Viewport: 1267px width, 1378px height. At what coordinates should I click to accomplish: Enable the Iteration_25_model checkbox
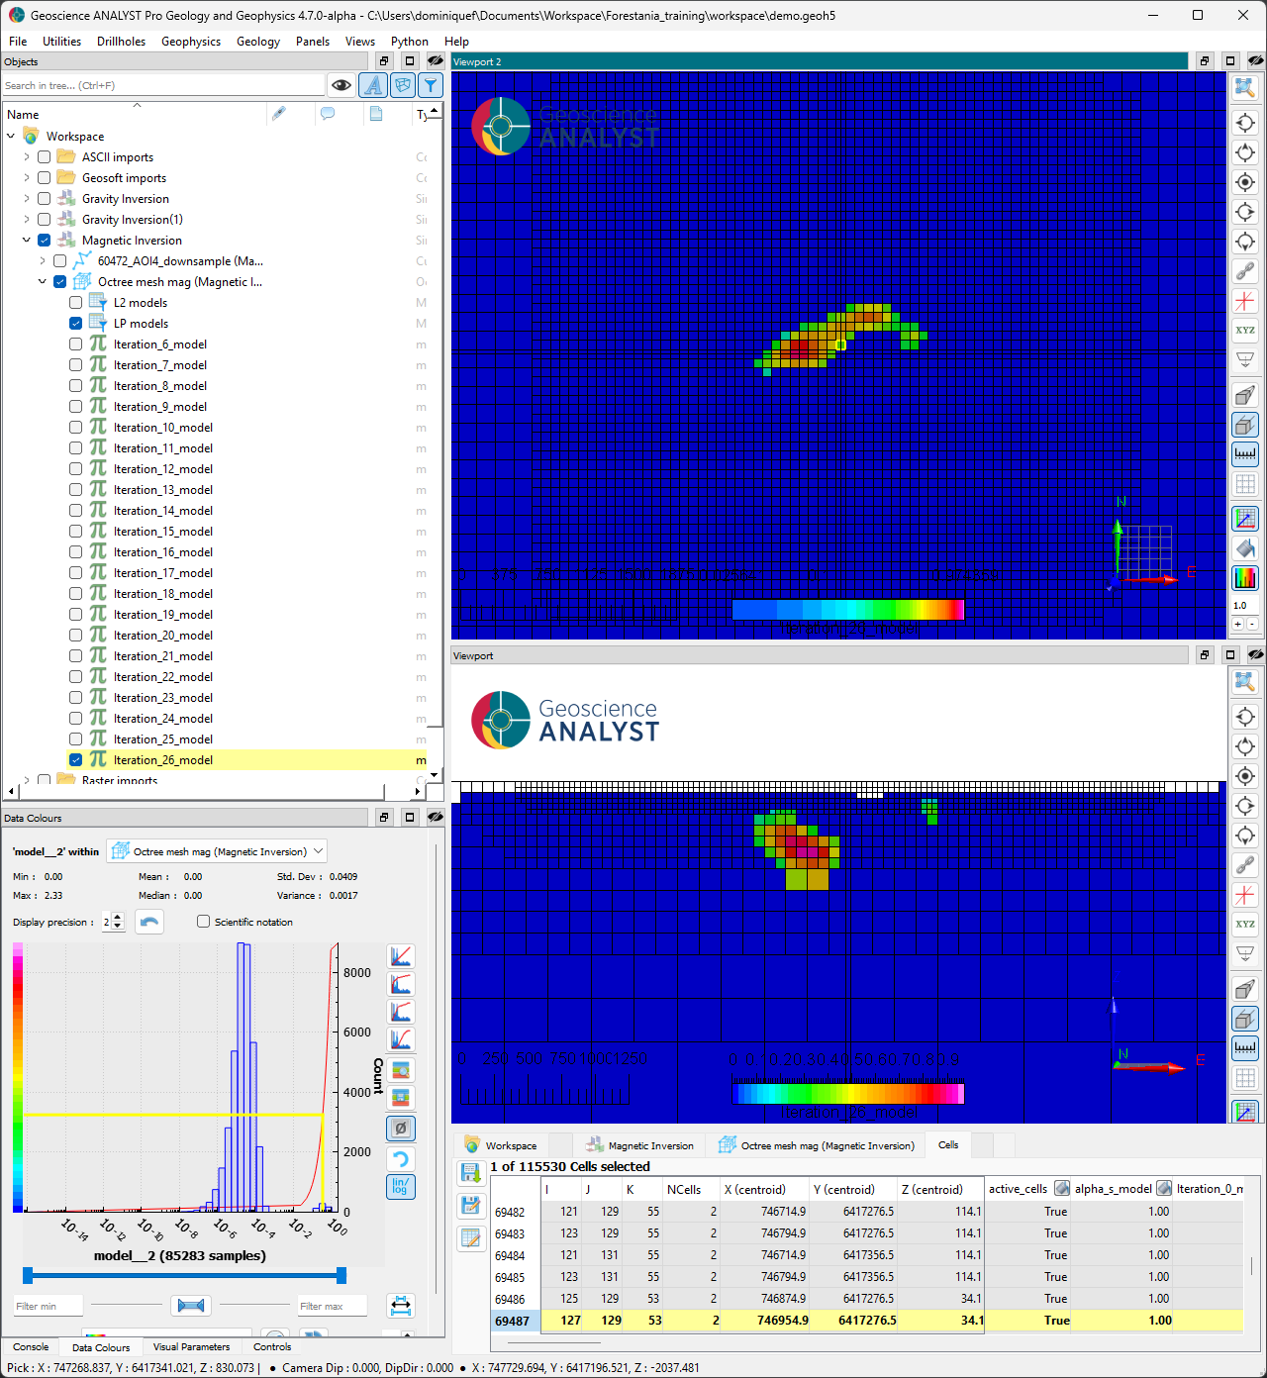pyautogui.click(x=76, y=739)
